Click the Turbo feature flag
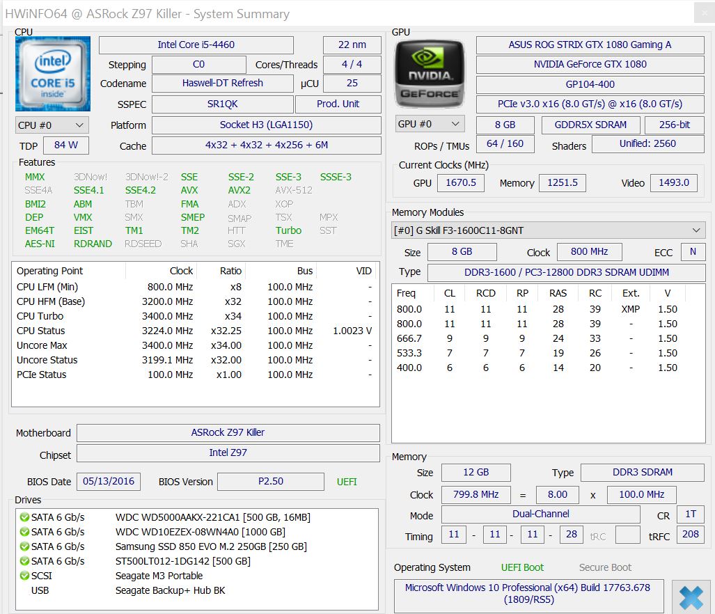715x614 pixels. click(288, 230)
